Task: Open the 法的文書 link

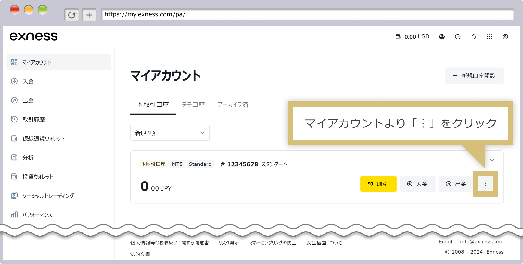Action: (x=140, y=254)
